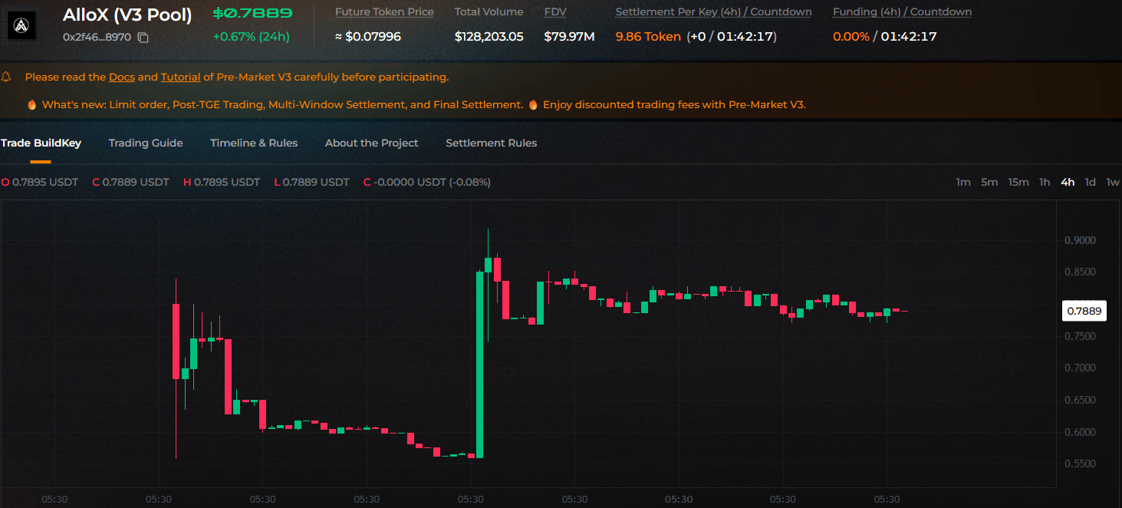Click the ≈ $0.07996 future price value
The image size is (1122, 508).
[x=368, y=37]
